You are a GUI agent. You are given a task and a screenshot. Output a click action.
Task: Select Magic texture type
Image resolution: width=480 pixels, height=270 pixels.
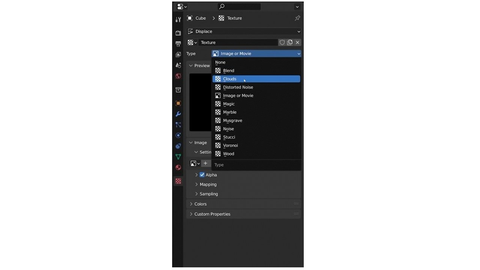[x=256, y=104]
